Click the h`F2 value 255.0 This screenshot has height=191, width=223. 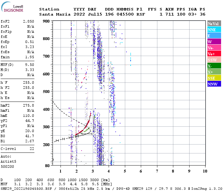click(28, 88)
